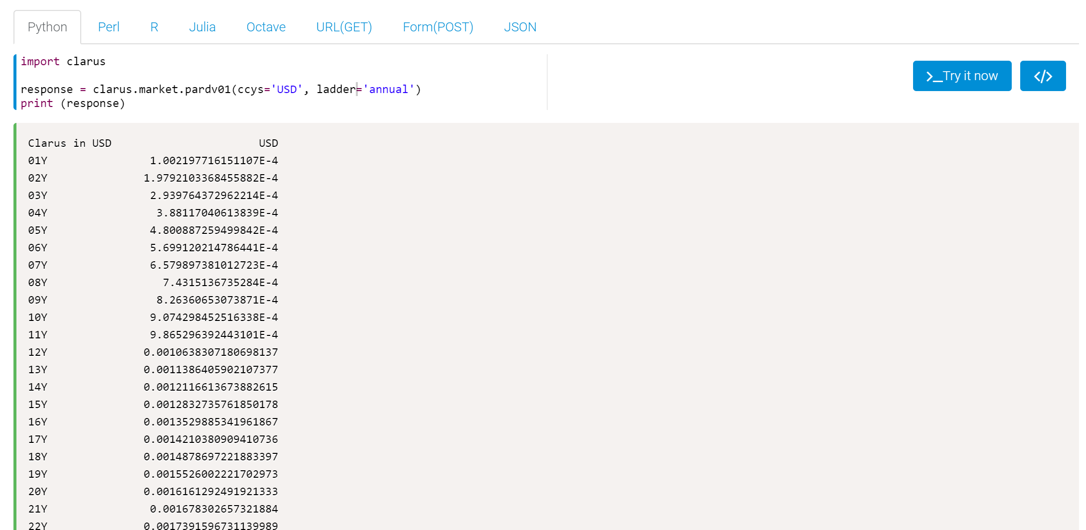This screenshot has height=530, width=1086.
Task: Click value 0.0012116613673882615
Action: (211, 387)
